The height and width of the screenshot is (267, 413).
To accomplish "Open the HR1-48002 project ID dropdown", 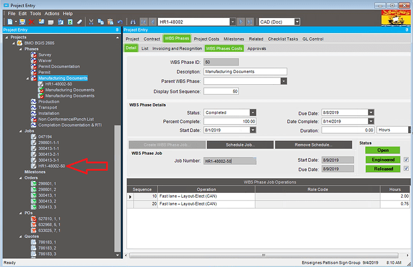I will [233, 22].
